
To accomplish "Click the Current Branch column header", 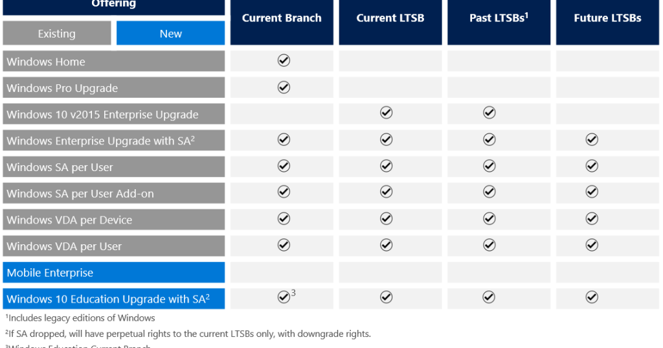I will 282,18.
